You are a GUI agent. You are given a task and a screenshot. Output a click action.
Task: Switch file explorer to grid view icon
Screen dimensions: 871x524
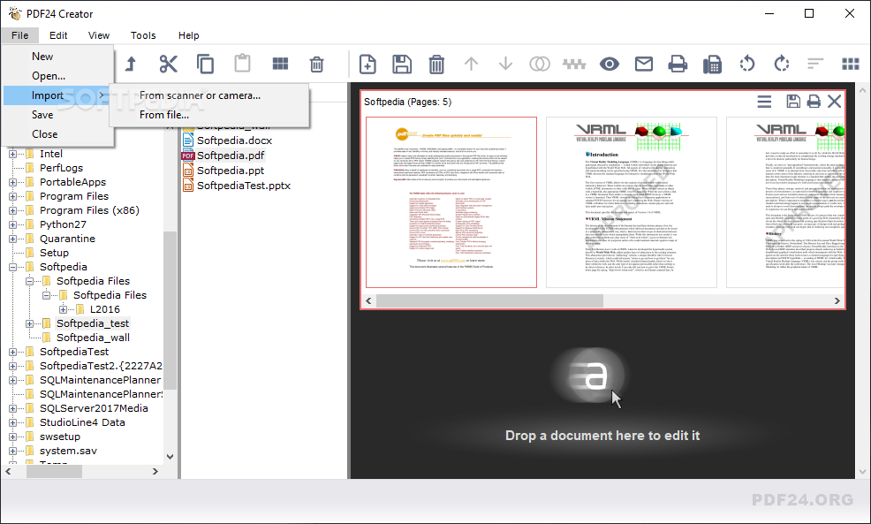tap(281, 64)
